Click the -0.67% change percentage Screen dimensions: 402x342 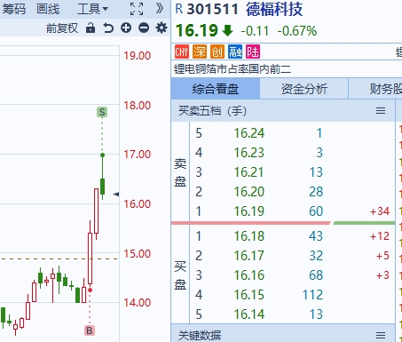[297, 31]
